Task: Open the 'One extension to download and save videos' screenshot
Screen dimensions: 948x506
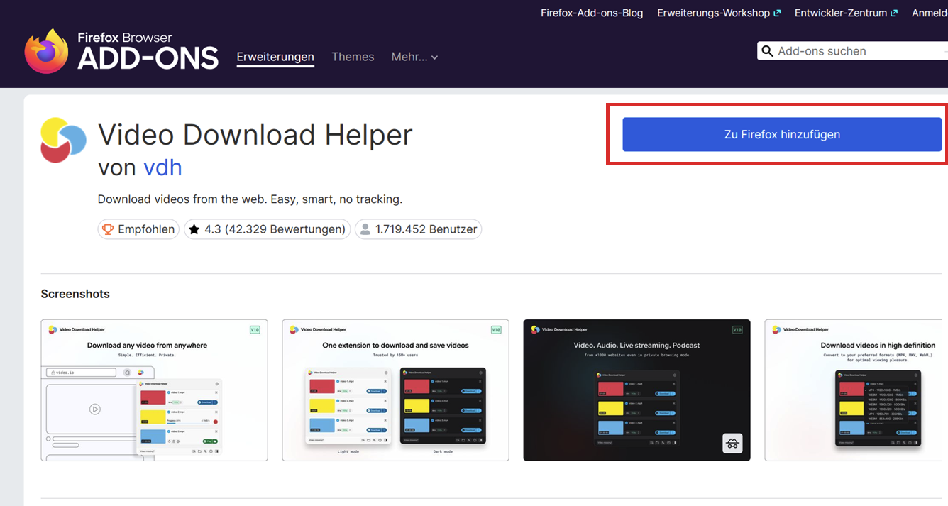Action: 395,390
